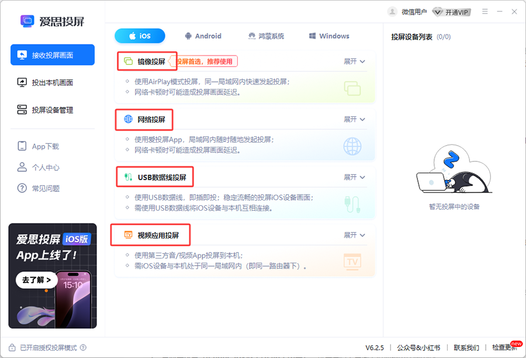
Task: Click 去了解 on the iOS App banner
Action: 36,280
